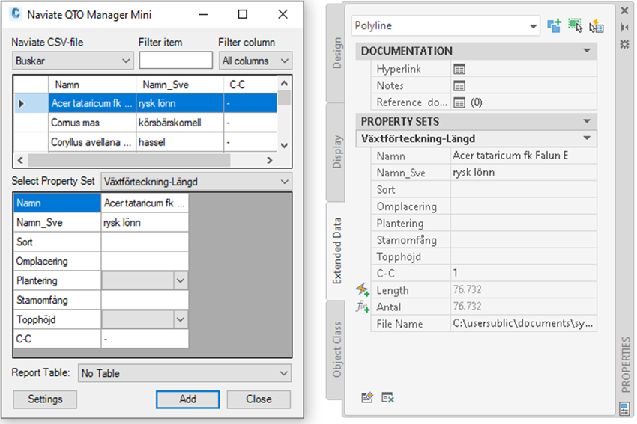Click the horizontal scrollbar thumb in CSV table
637x424 pixels.
tap(129, 160)
